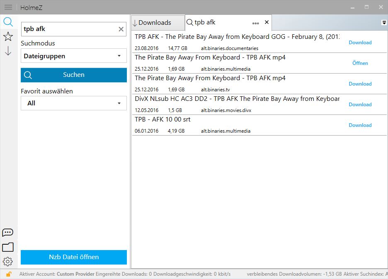This screenshot has height=279, width=388.
Task: Download the 14,77 GB GOG result
Action: coord(360,43)
